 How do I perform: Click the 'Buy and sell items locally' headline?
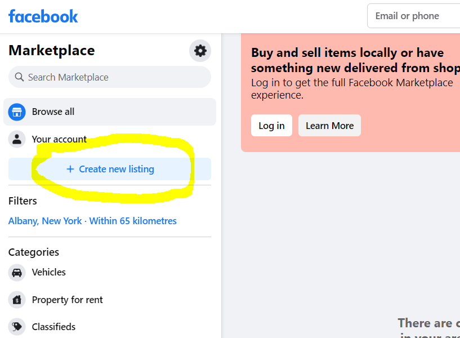[x=355, y=60]
